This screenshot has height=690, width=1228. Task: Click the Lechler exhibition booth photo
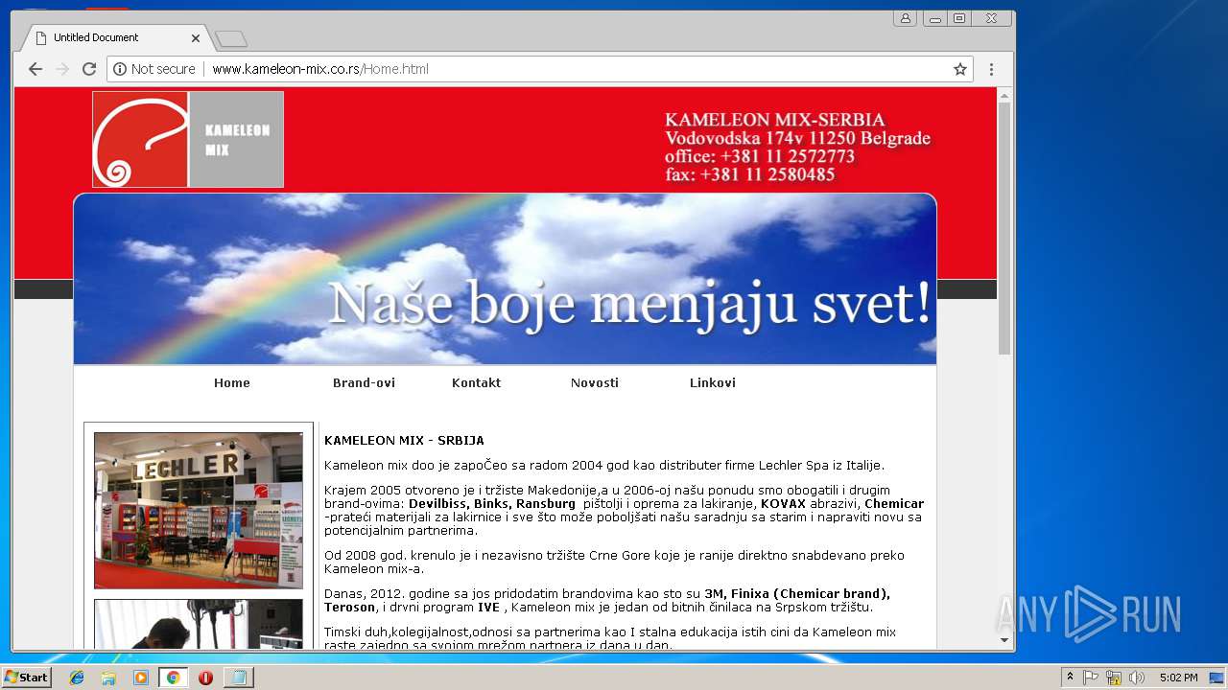click(199, 510)
